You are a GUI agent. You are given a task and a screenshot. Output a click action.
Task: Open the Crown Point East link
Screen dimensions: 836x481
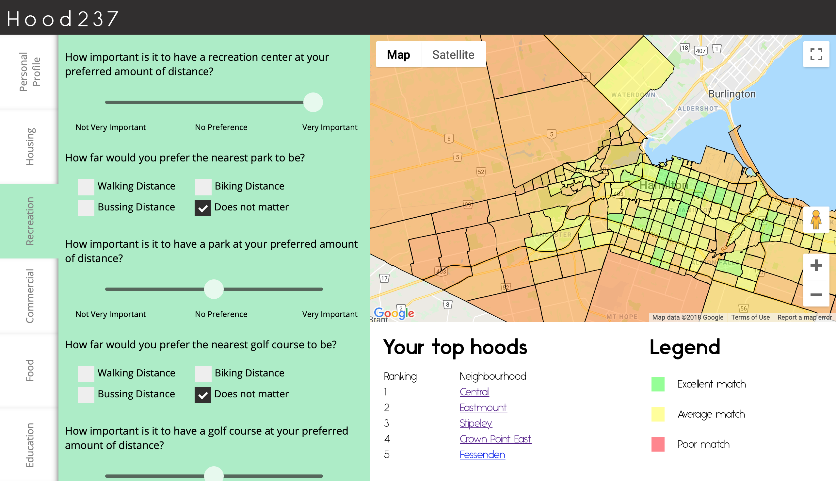[x=495, y=439]
